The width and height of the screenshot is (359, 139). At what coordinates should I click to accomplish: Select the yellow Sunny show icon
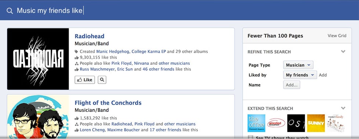[x=316, y=123]
